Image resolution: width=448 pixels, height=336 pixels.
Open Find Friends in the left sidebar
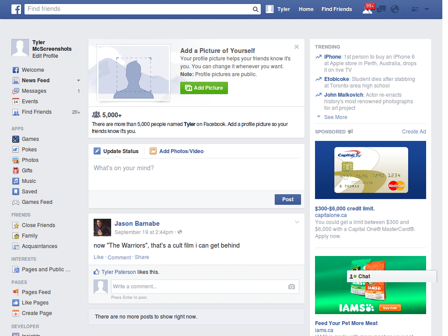point(37,112)
